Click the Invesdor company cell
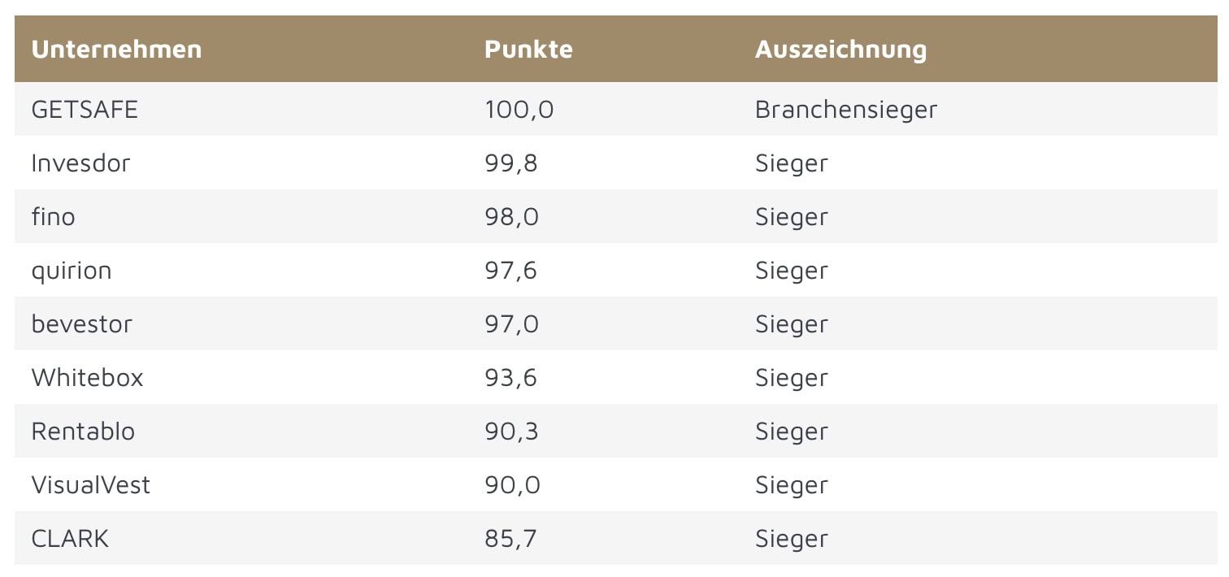Image resolution: width=1229 pixels, height=577 pixels. 80,163
